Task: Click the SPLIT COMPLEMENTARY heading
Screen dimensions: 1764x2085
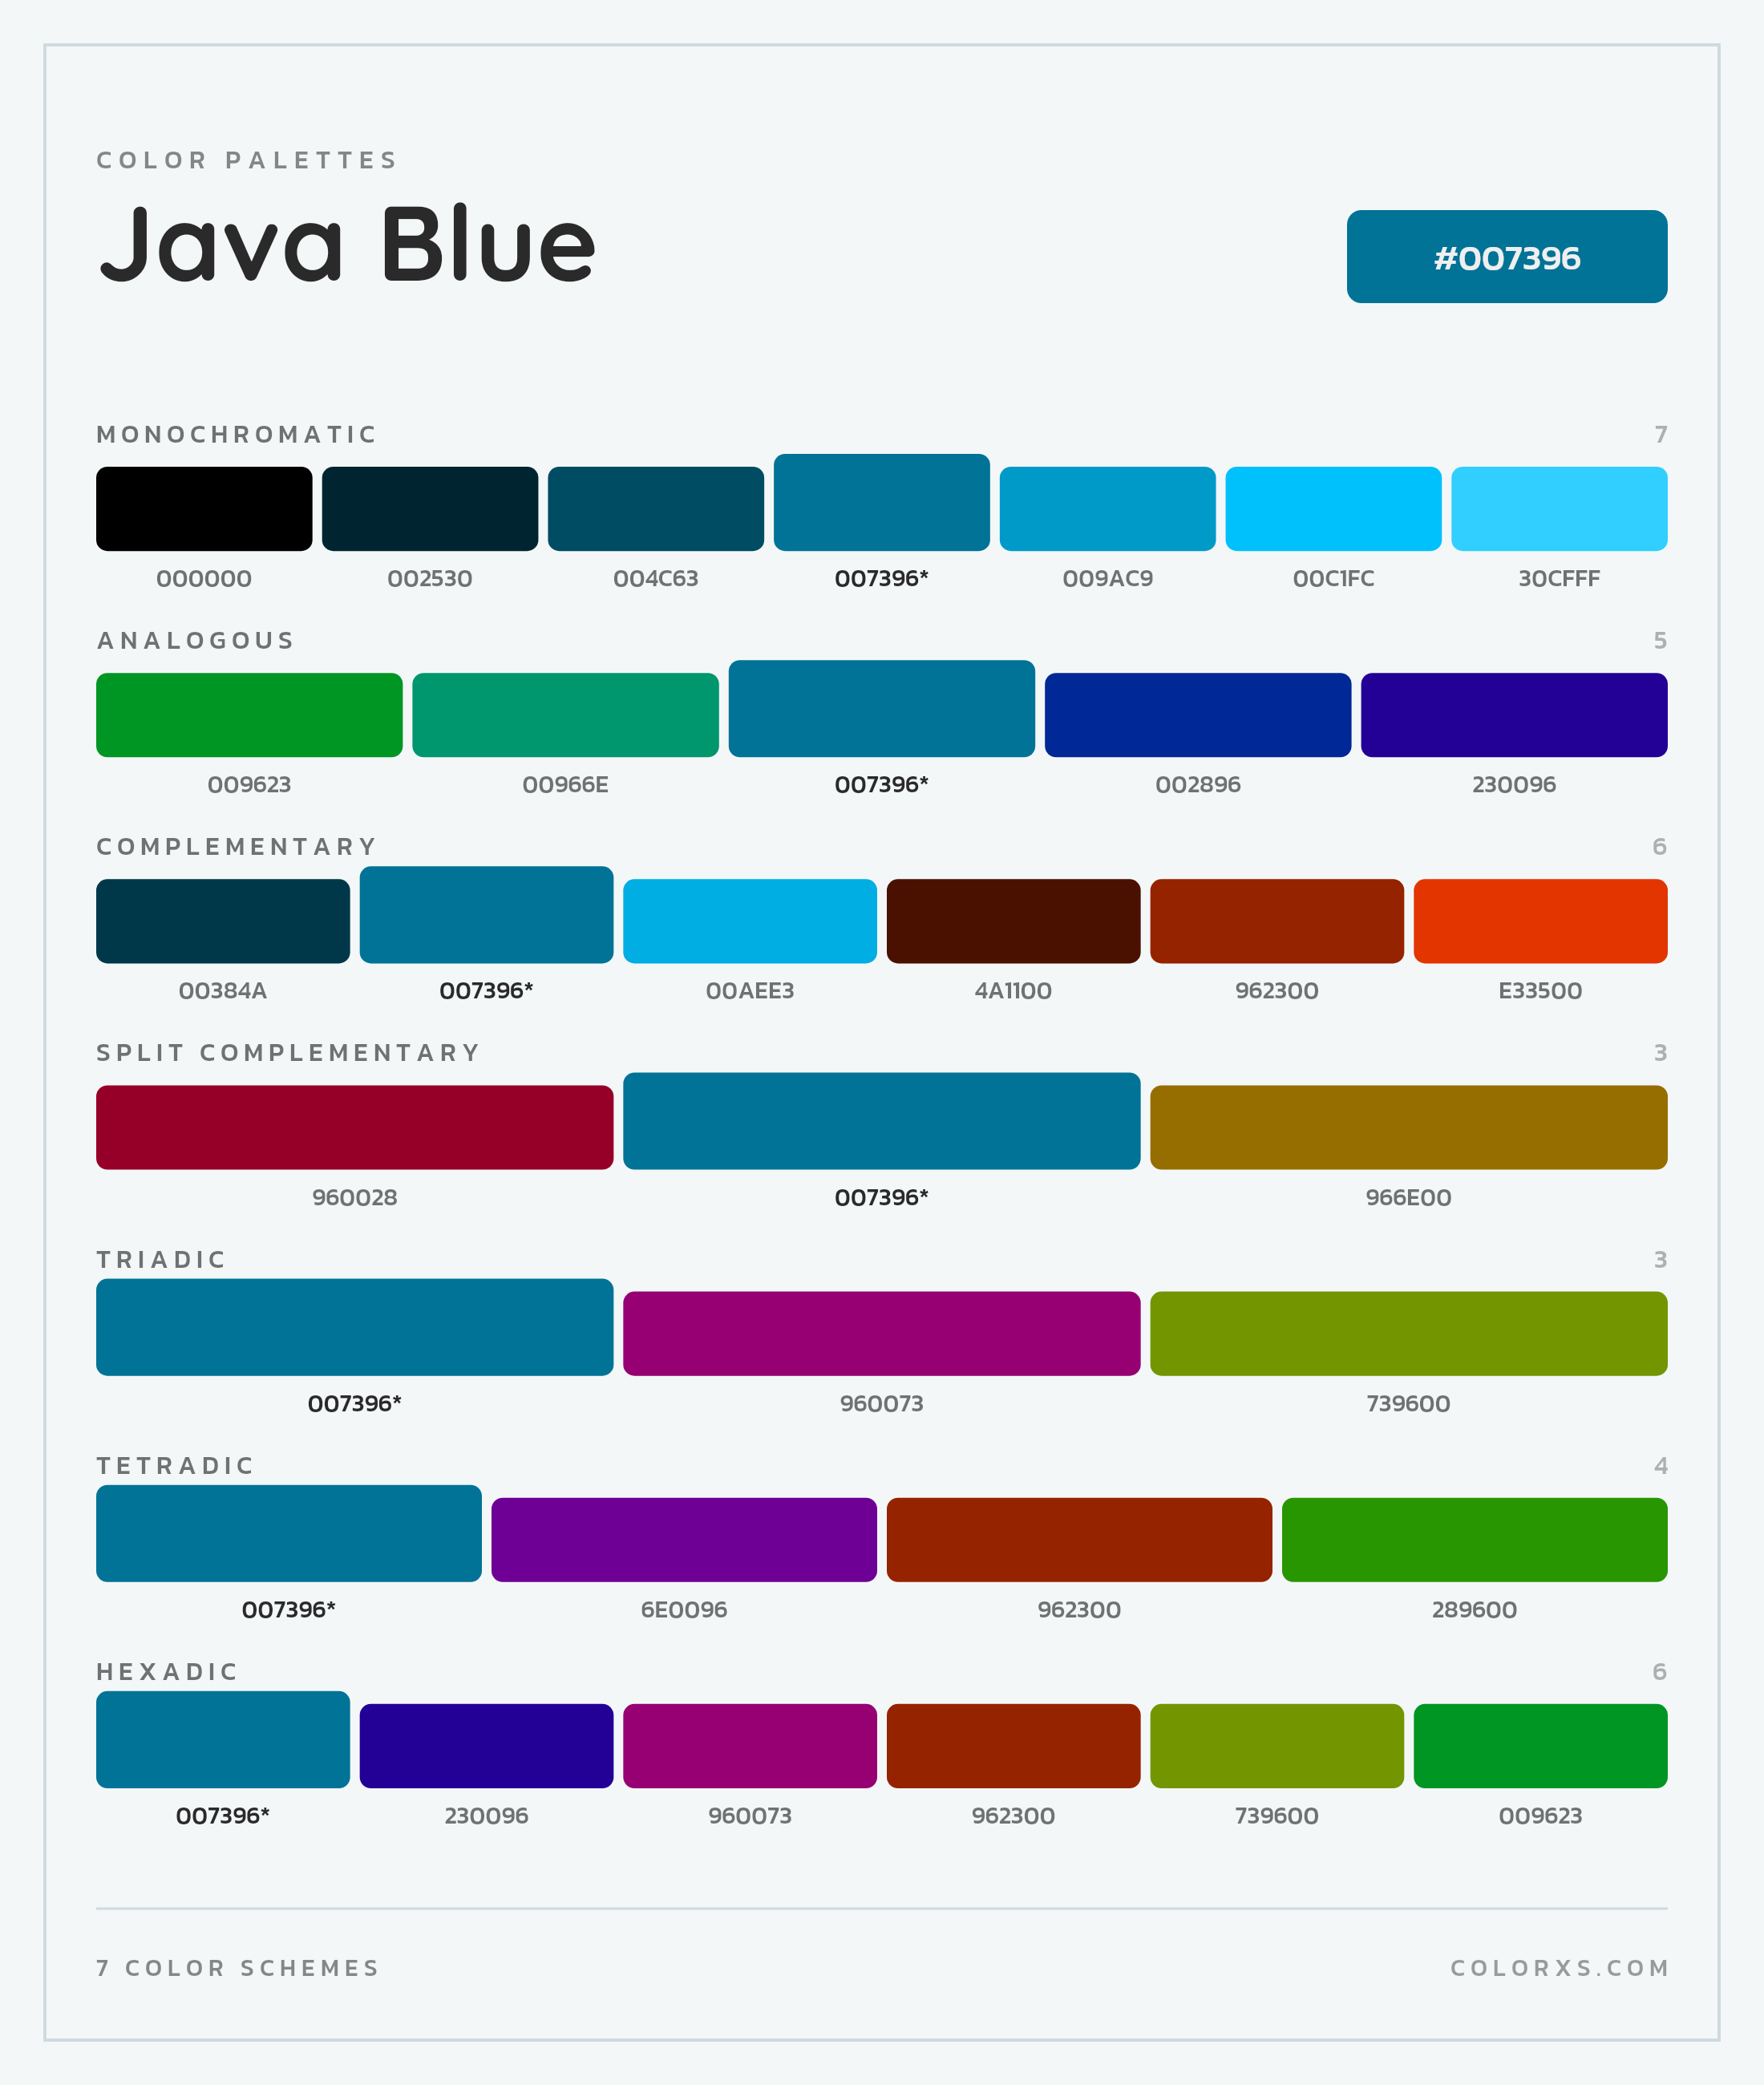Action: pyautogui.click(x=288, y=1052)
